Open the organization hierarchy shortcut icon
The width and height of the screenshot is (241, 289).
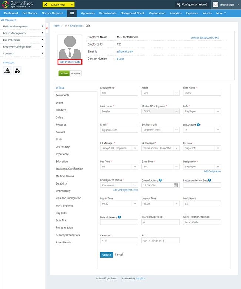click(7, 70)
